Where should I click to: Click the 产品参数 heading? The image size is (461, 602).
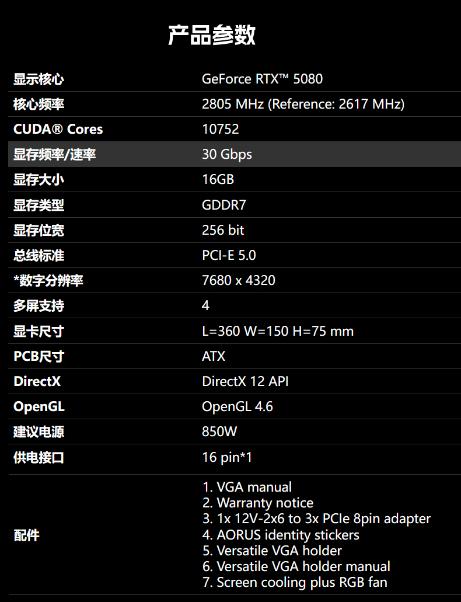211,36
